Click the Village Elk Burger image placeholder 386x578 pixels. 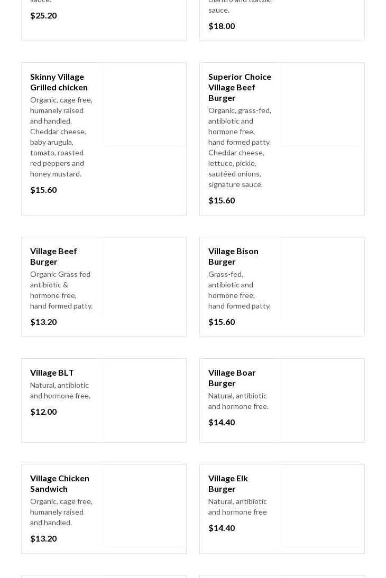(x=323, y=506)
